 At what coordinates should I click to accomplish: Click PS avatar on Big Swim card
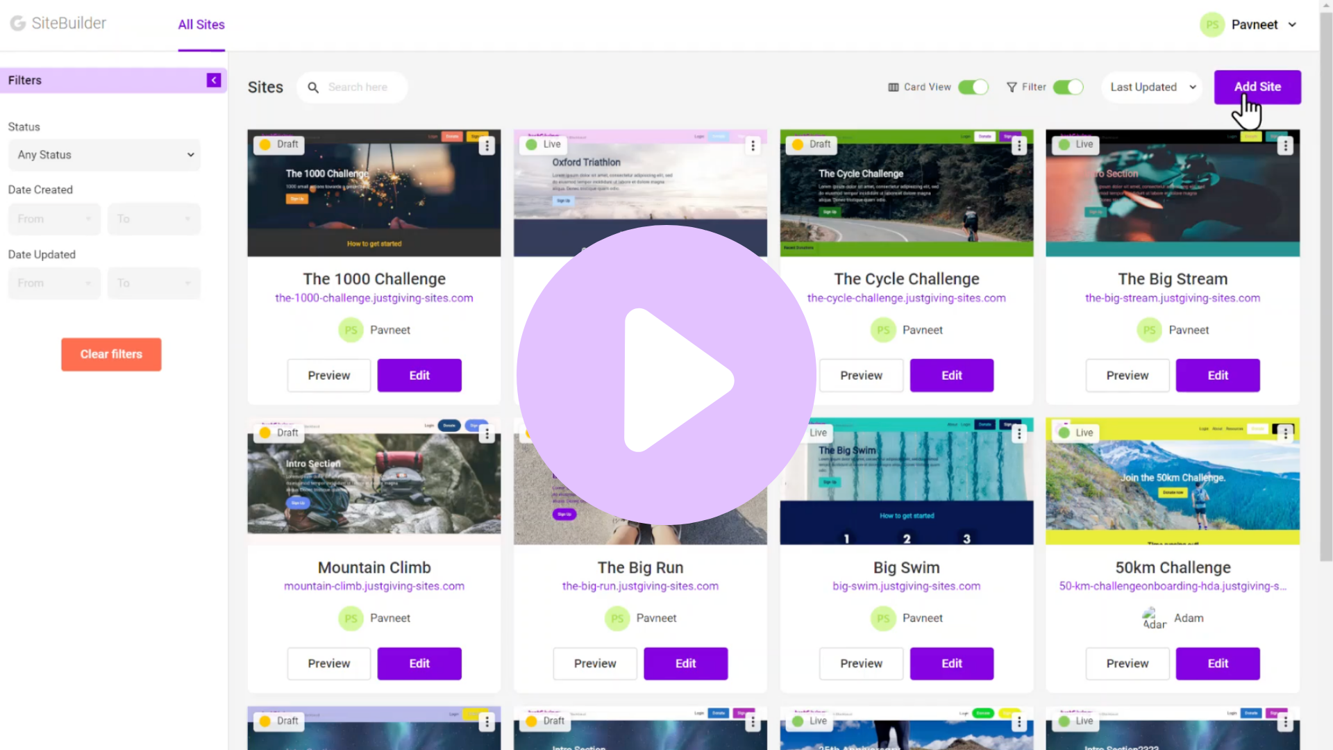point(883,618)
